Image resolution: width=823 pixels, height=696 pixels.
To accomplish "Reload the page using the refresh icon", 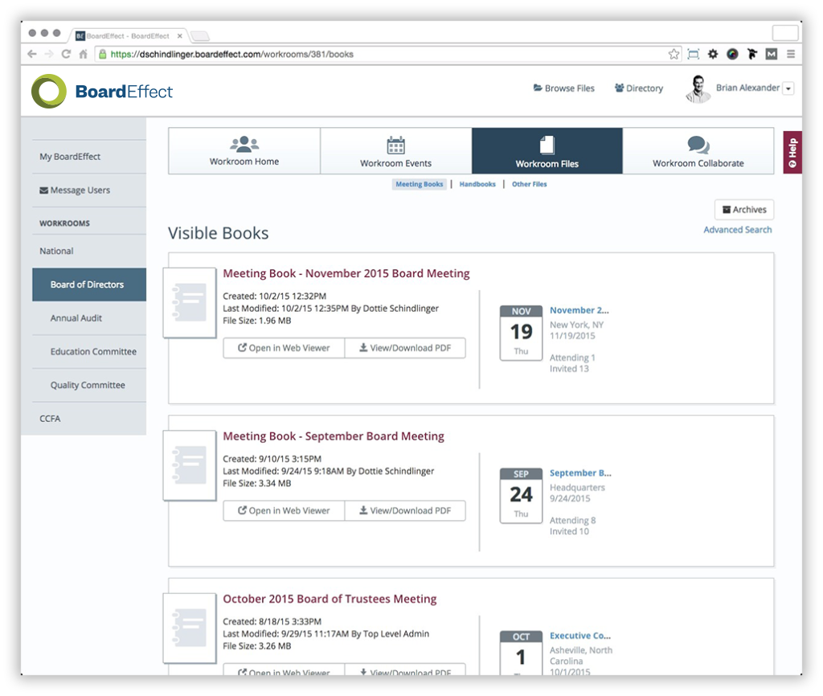I will (x=66, y=53).
